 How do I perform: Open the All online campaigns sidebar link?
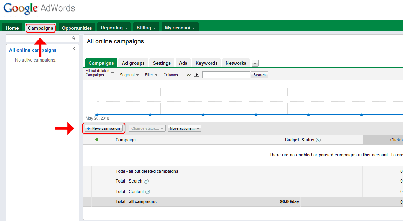(x=33, y=50)
